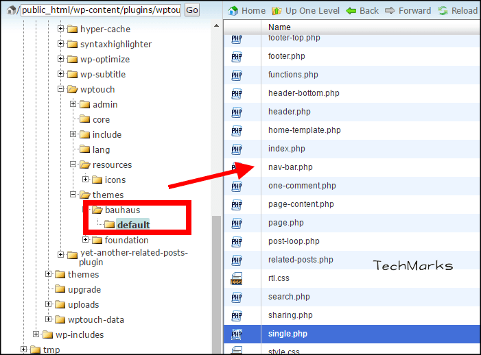Viewport: 481px width, 355px height.
Task: Expand the hyper-cache folder node
Action: point(61,29)
